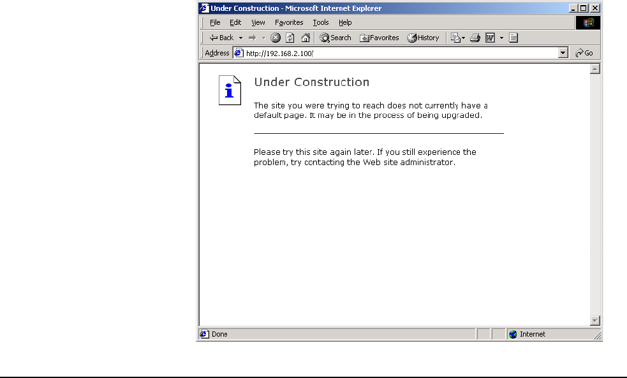Open the Edit dropdown arrow beside Word icon
The image size is (627, 378).
pos(501,38)
